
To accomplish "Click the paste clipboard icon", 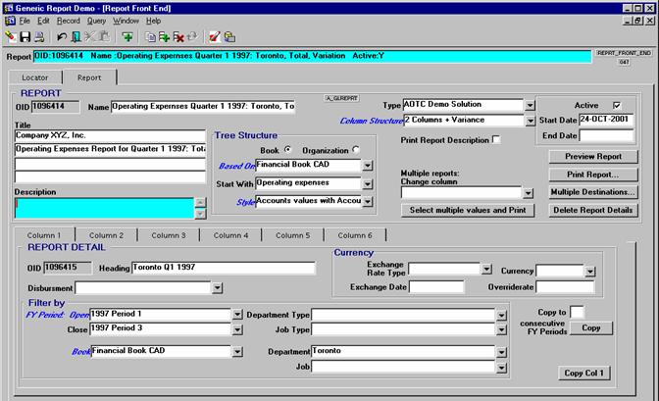I will (104, 37).
